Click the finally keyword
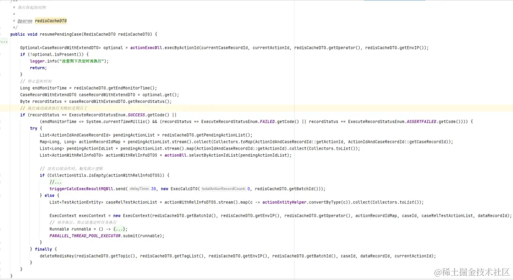This screenshot has width=513, height=280. [43, 249]
